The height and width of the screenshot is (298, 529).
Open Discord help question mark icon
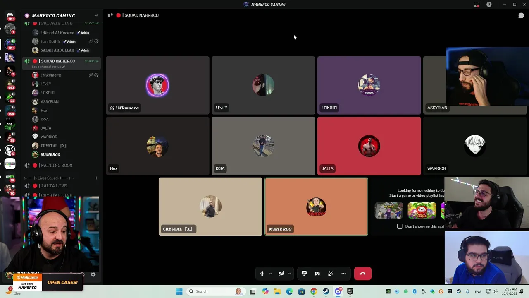tap(489, 5)
